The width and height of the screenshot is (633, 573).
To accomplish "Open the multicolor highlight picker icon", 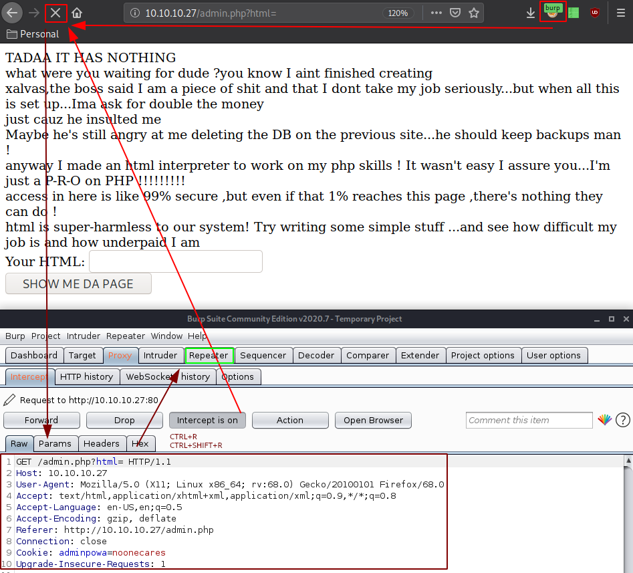I will [x=604, y=420].
